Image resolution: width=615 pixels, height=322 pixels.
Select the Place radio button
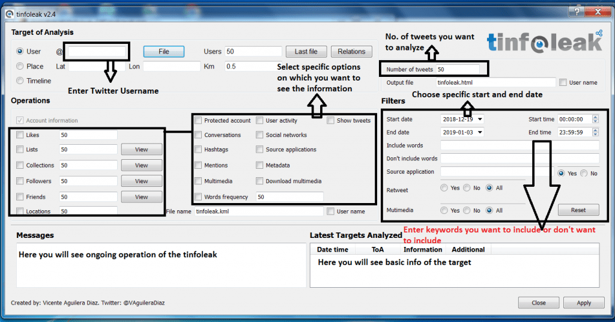point(20,66)
